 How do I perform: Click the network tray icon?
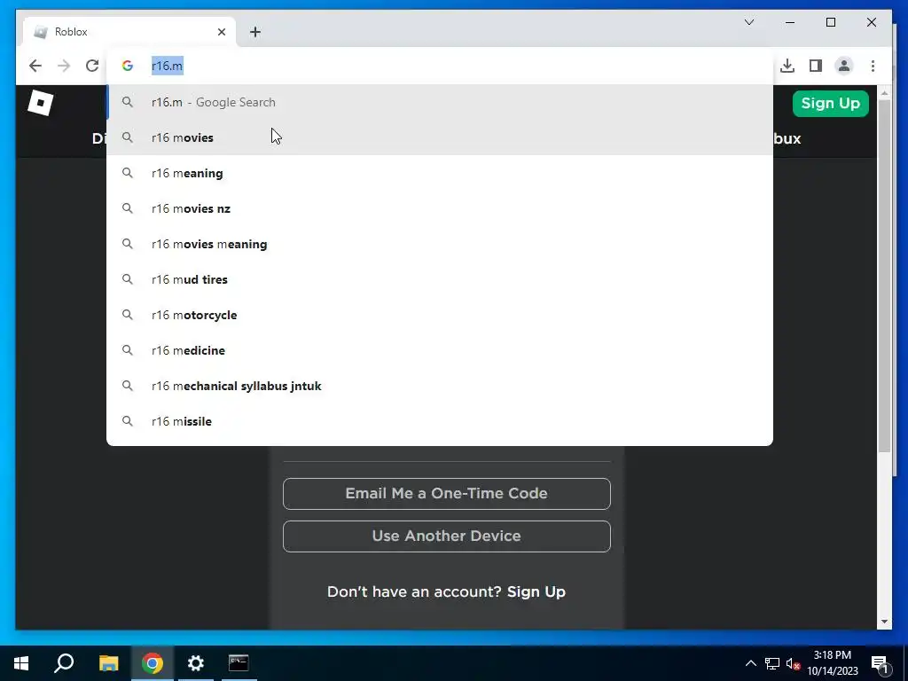(x=772, y=663)
